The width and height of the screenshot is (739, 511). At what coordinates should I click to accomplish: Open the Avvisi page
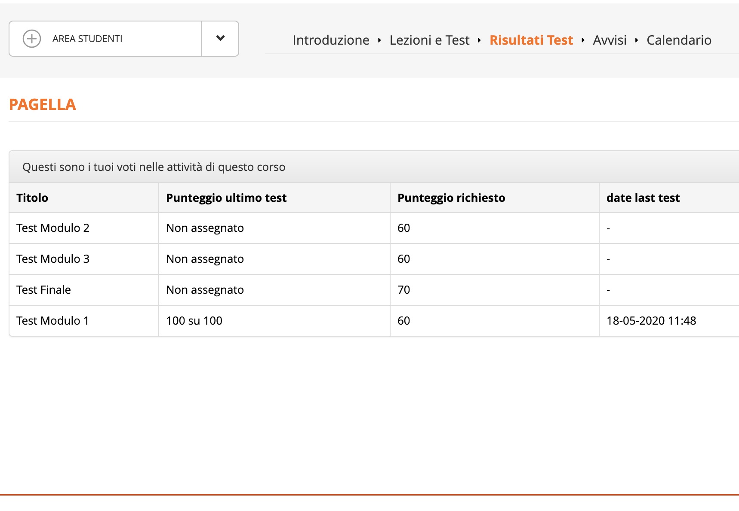coord(610,40)
